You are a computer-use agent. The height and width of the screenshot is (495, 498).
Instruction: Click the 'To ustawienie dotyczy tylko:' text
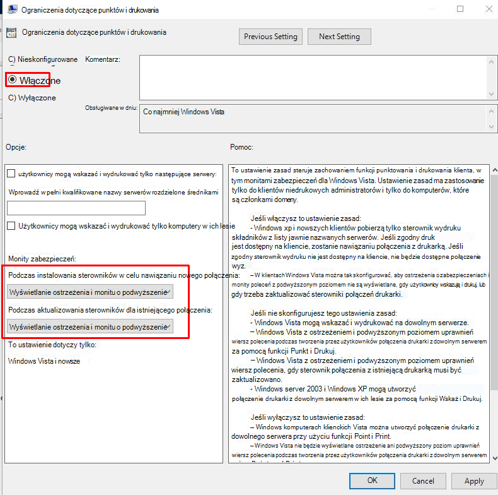[x=52, y=345]
